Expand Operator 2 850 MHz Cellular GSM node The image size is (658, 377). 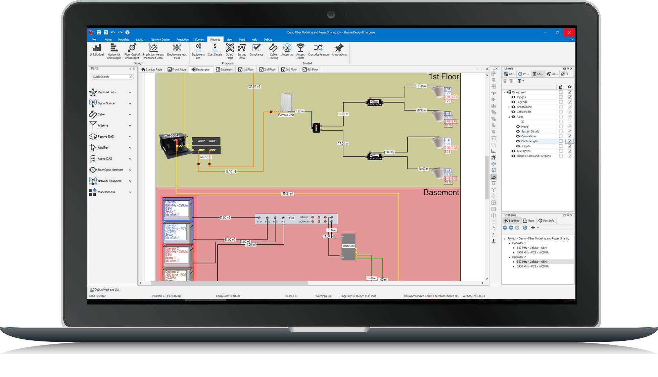(x=513, y=262)
